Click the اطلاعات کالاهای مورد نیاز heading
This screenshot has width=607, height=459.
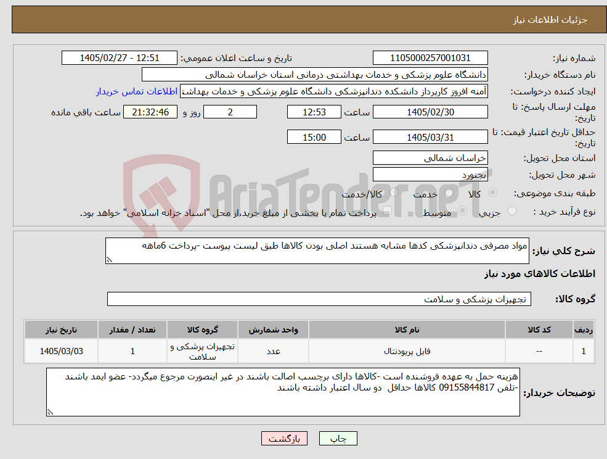pos(540,274)
